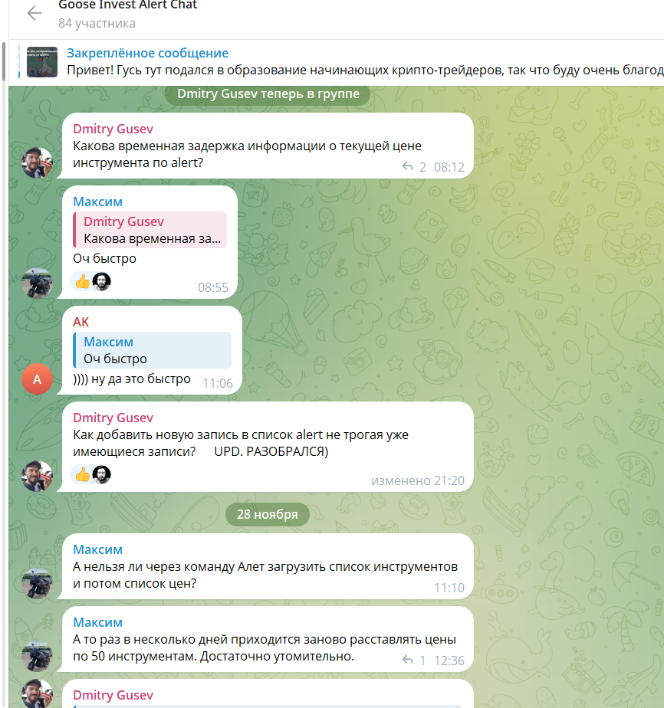The height and width of the screenshot is (708, 664).
Task: Open the red AK avatar profile
Action: (x=37, y=379)
